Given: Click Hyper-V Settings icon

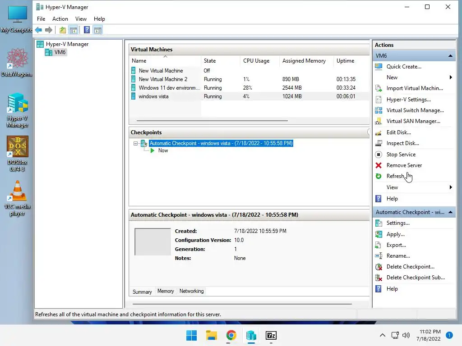Looking at the screenshot, I should (x=379, y=100).
